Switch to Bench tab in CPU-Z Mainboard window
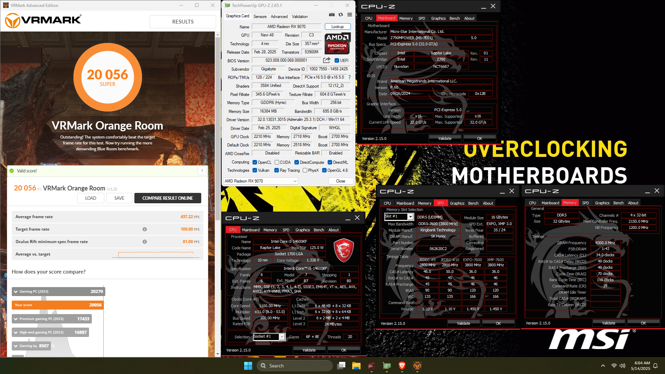Viewport: 665px width, 374px height. pyautogui.click(x=454, y=18)
